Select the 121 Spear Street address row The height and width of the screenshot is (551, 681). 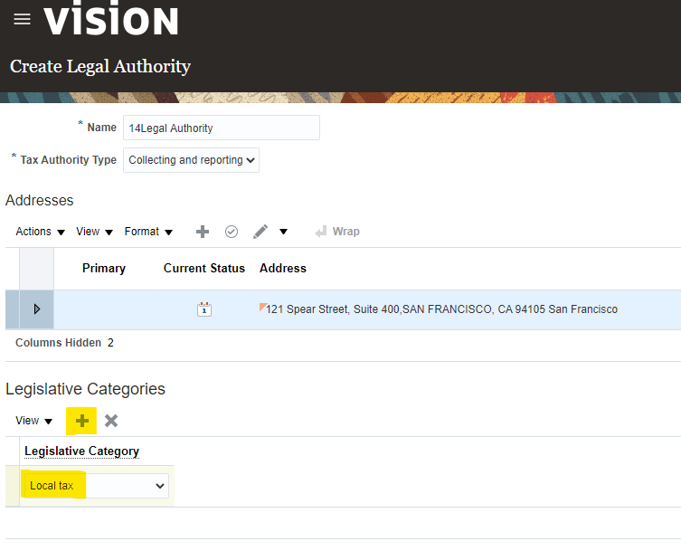coord(441,309)
